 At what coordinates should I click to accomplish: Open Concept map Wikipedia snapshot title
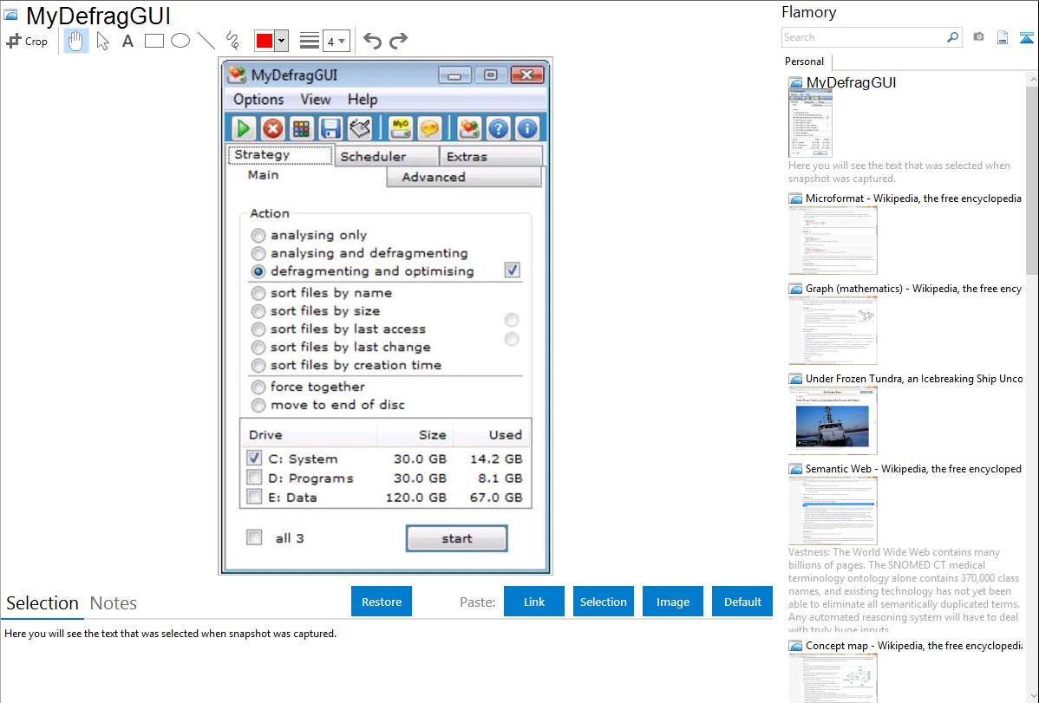(x=913, y=646)
